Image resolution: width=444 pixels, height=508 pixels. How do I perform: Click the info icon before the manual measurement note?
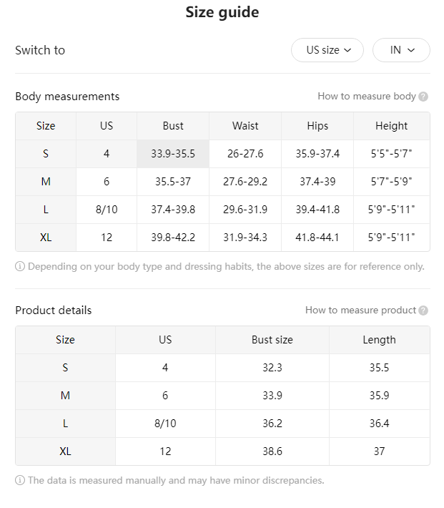[20, 480]
